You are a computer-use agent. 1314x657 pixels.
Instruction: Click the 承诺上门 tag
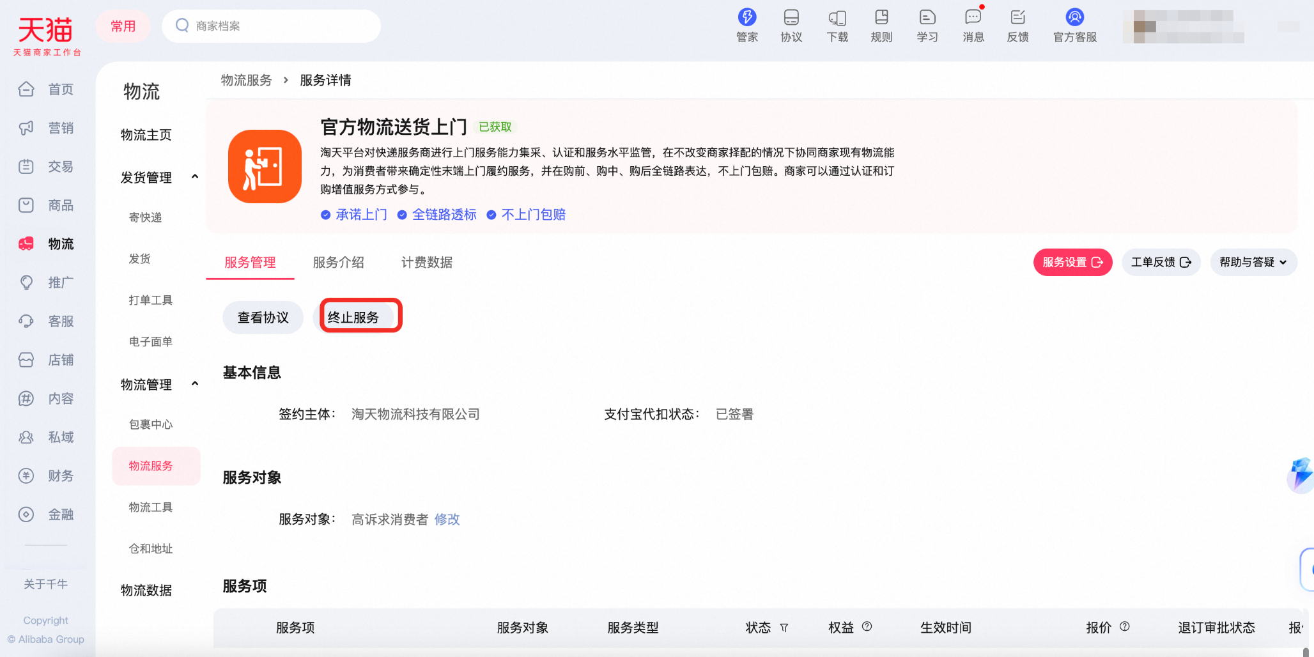(x=354, y=215)
